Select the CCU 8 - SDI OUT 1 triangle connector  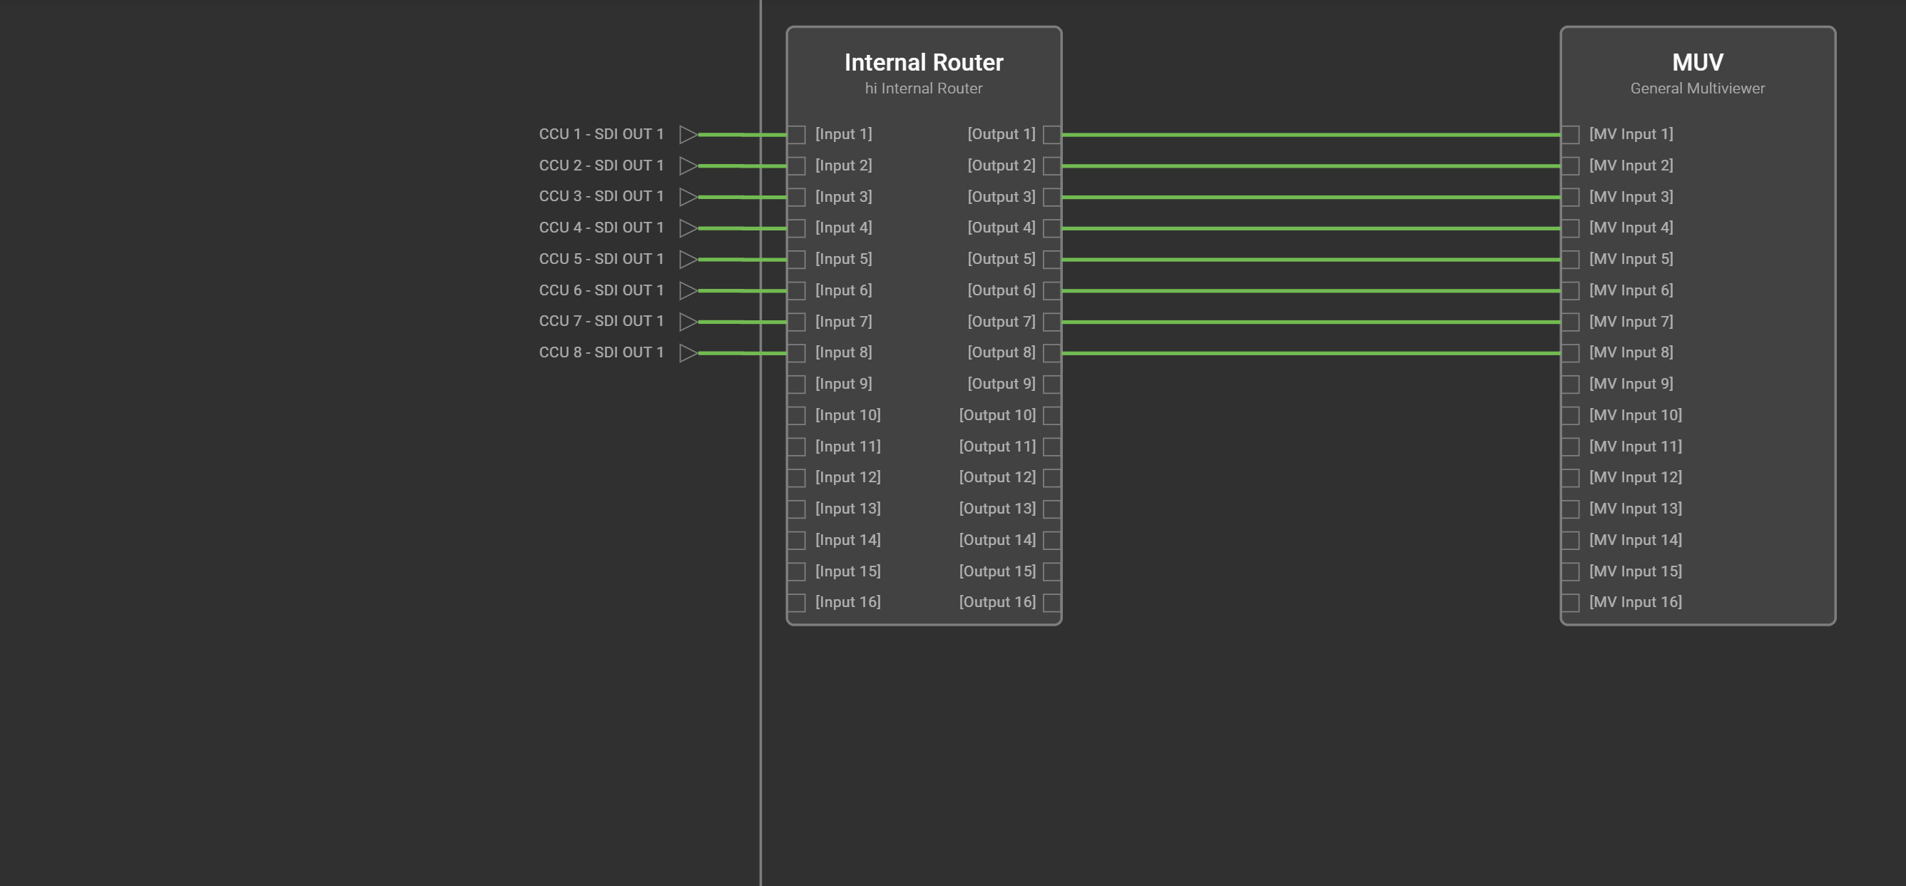pos(688,353)
